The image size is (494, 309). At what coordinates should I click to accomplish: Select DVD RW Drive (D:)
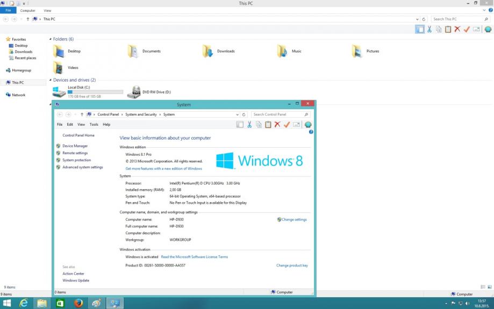click(x=149, y=92)
